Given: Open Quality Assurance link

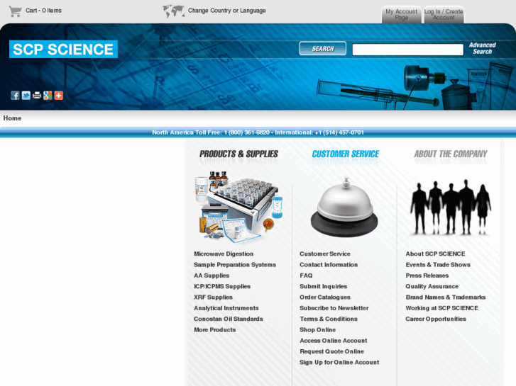Looking at the screenshot, I should pos(432,286).
